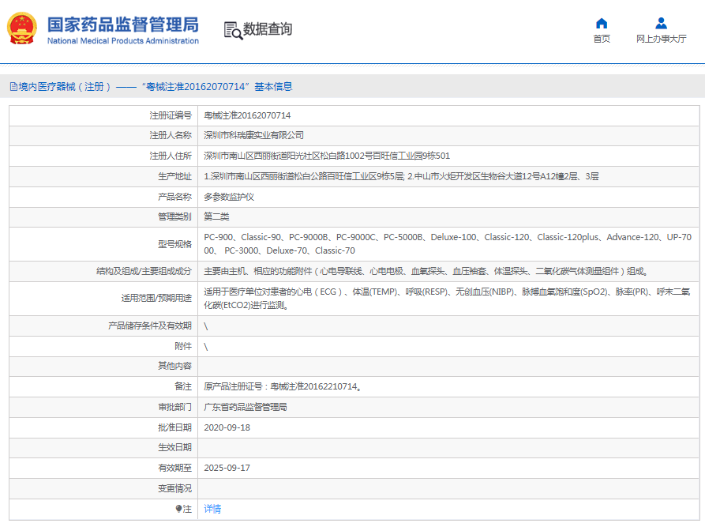Select production address mentioning 中山市火炬开发区
705x527 pixels.
click(401, 176)
